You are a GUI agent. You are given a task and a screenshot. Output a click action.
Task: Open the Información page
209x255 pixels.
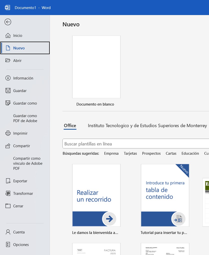[x=25, y=78]
